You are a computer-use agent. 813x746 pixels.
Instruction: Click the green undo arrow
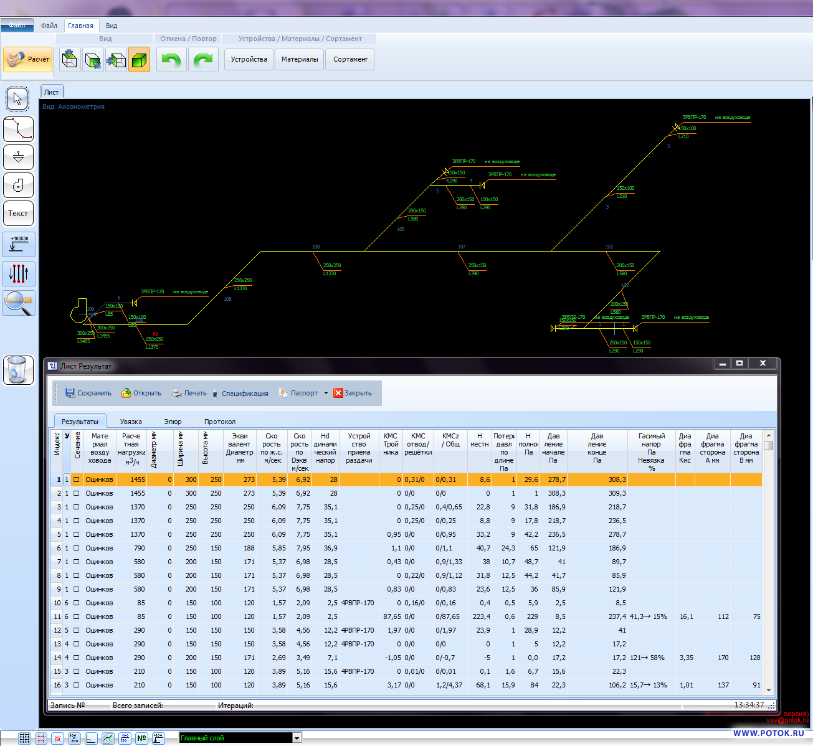point(171,60)
